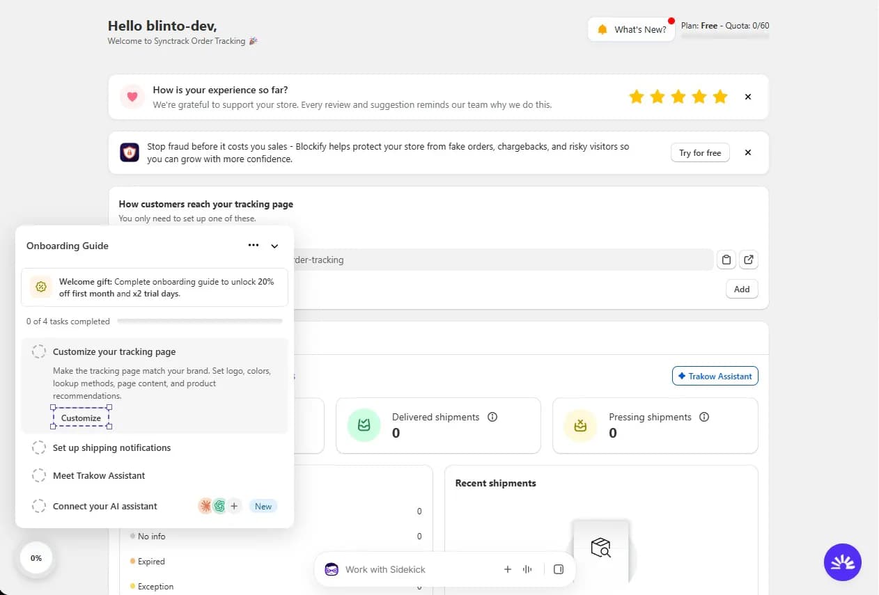Screen dimensions: 879x595
Task: Click the tracking page URL field
Action: pyautogui.click(x=503, y=260)
